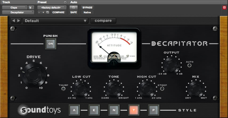Click the Native format button
The width and height of the screenshot is (228, 118).
coord(87,12)
